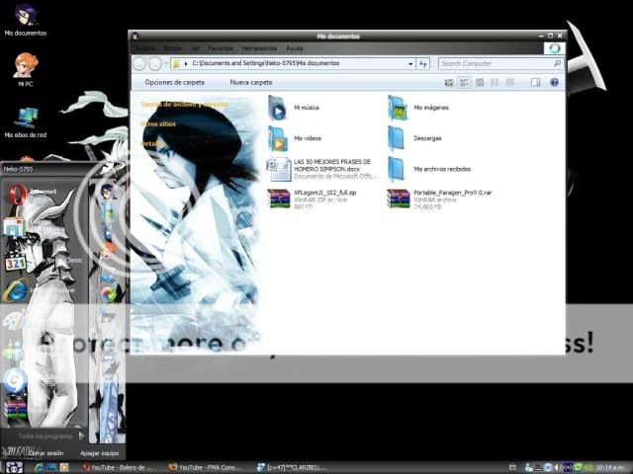
Task: Open address bar history dropdown
Action: point(410,63)
